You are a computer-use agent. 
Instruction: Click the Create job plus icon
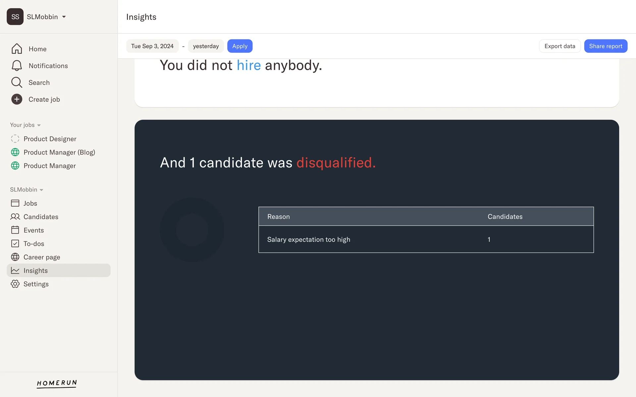17,99
